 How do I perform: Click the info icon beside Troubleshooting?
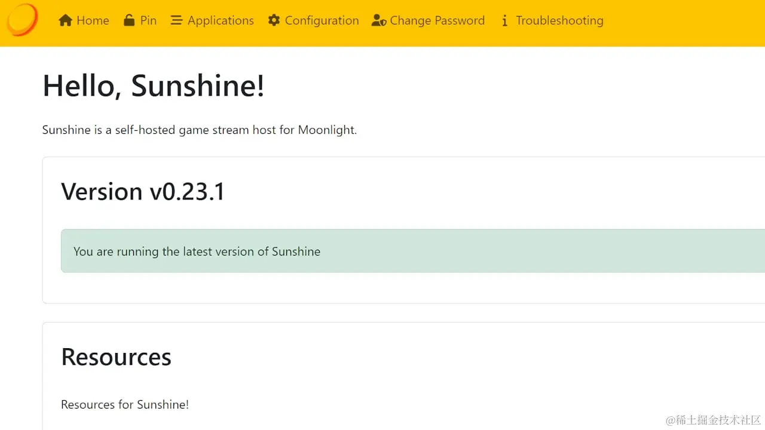click(504, 20)
